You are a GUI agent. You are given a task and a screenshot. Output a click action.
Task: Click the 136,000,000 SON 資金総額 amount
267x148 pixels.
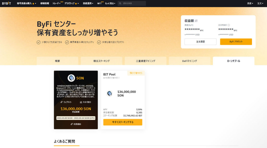76,109
